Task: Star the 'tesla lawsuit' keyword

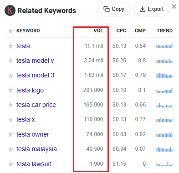Action: (10, 164)
